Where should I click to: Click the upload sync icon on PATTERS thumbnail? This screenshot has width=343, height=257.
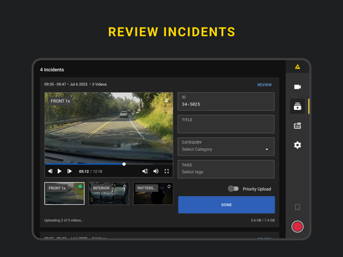169,186
